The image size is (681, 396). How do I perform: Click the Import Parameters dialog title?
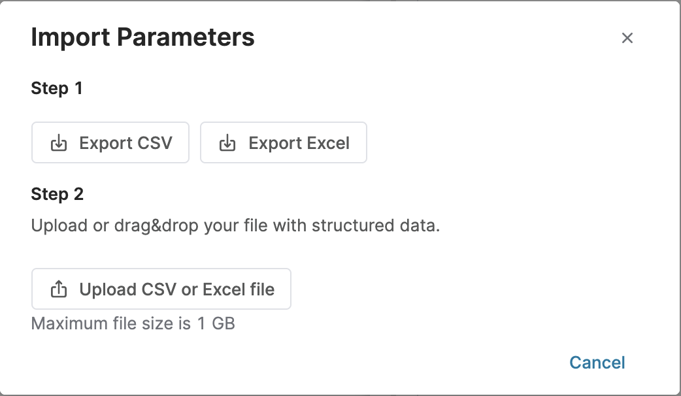[x=142, y=37]
